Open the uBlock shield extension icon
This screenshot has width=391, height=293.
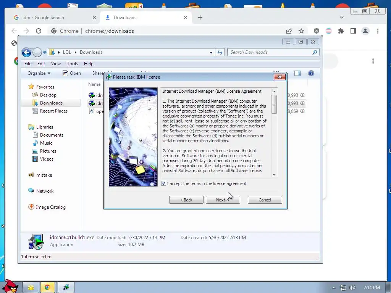317,31
